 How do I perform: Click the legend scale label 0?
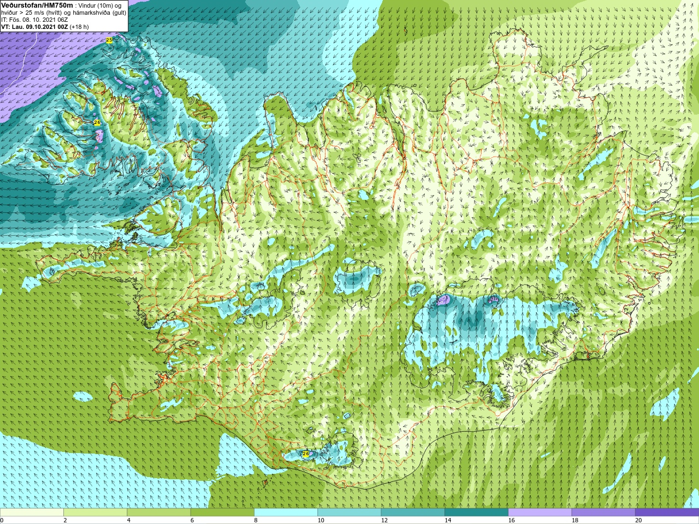pos(2,520)
